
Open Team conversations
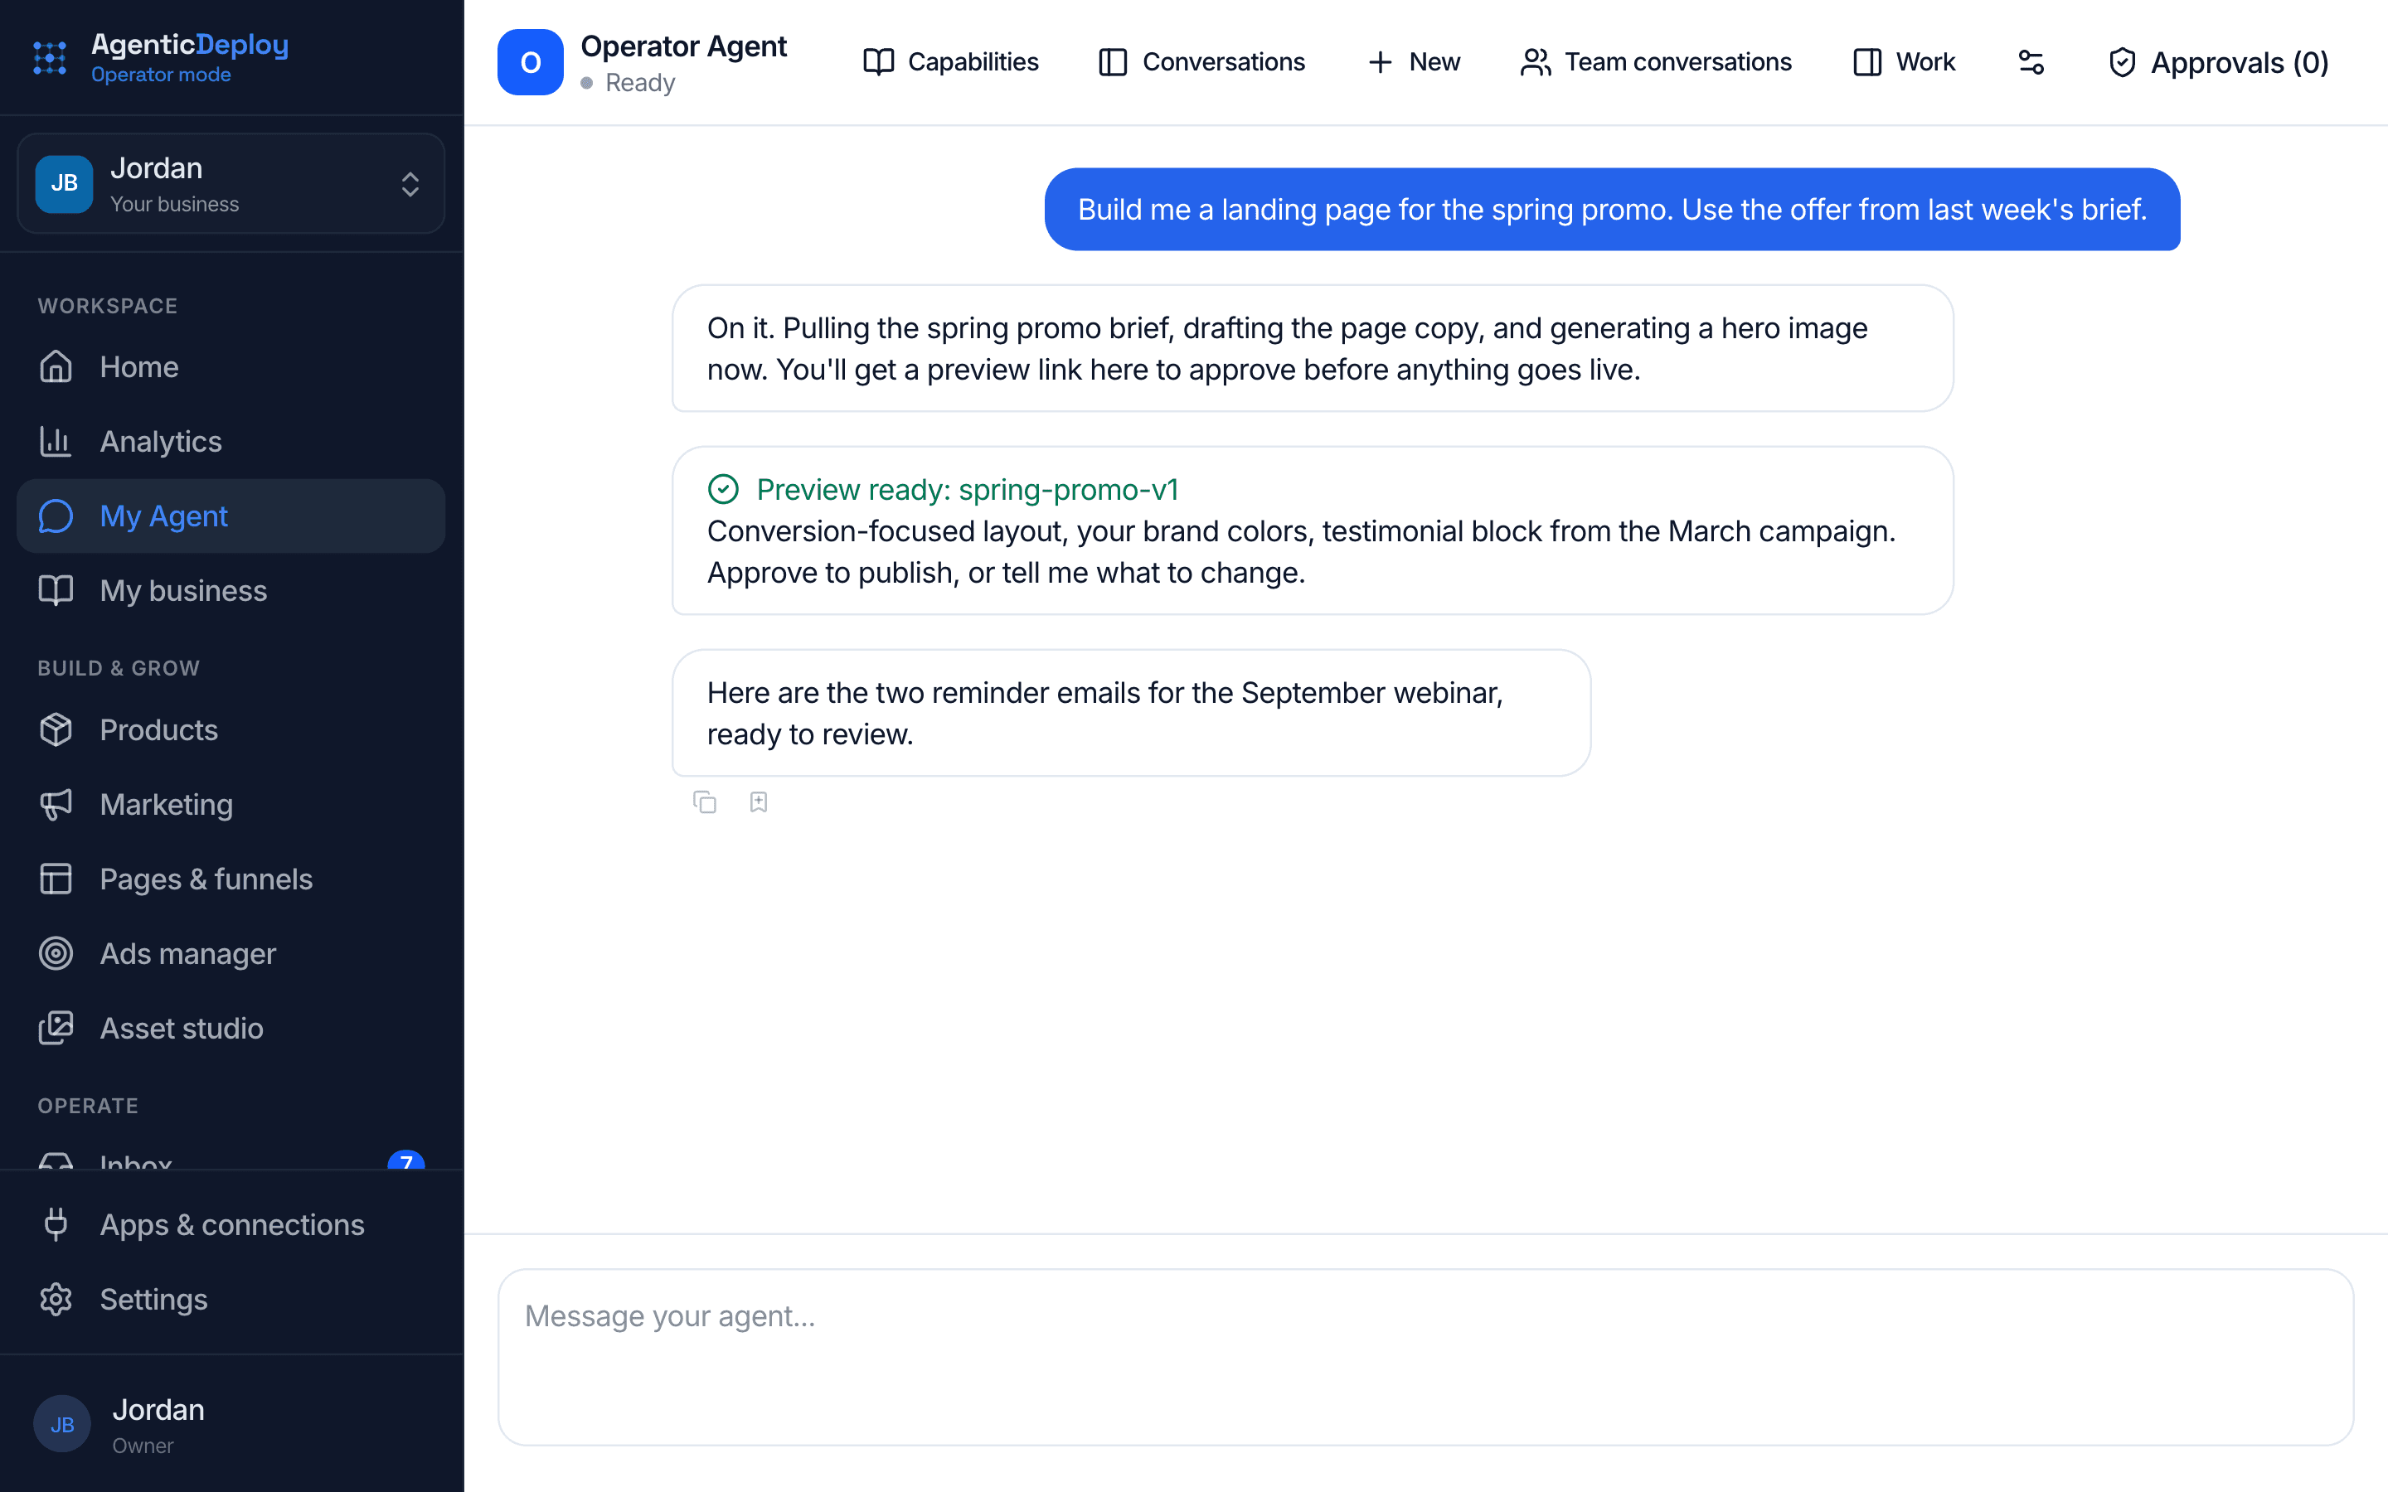tap(1657, 62)
